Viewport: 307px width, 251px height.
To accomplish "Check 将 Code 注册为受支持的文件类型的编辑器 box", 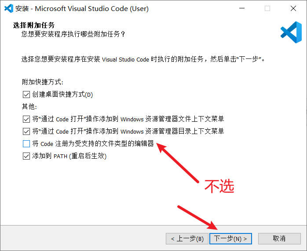I will pos(26,144).
